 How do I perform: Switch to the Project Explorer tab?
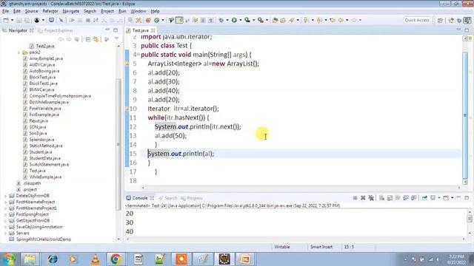pos(56,30)
